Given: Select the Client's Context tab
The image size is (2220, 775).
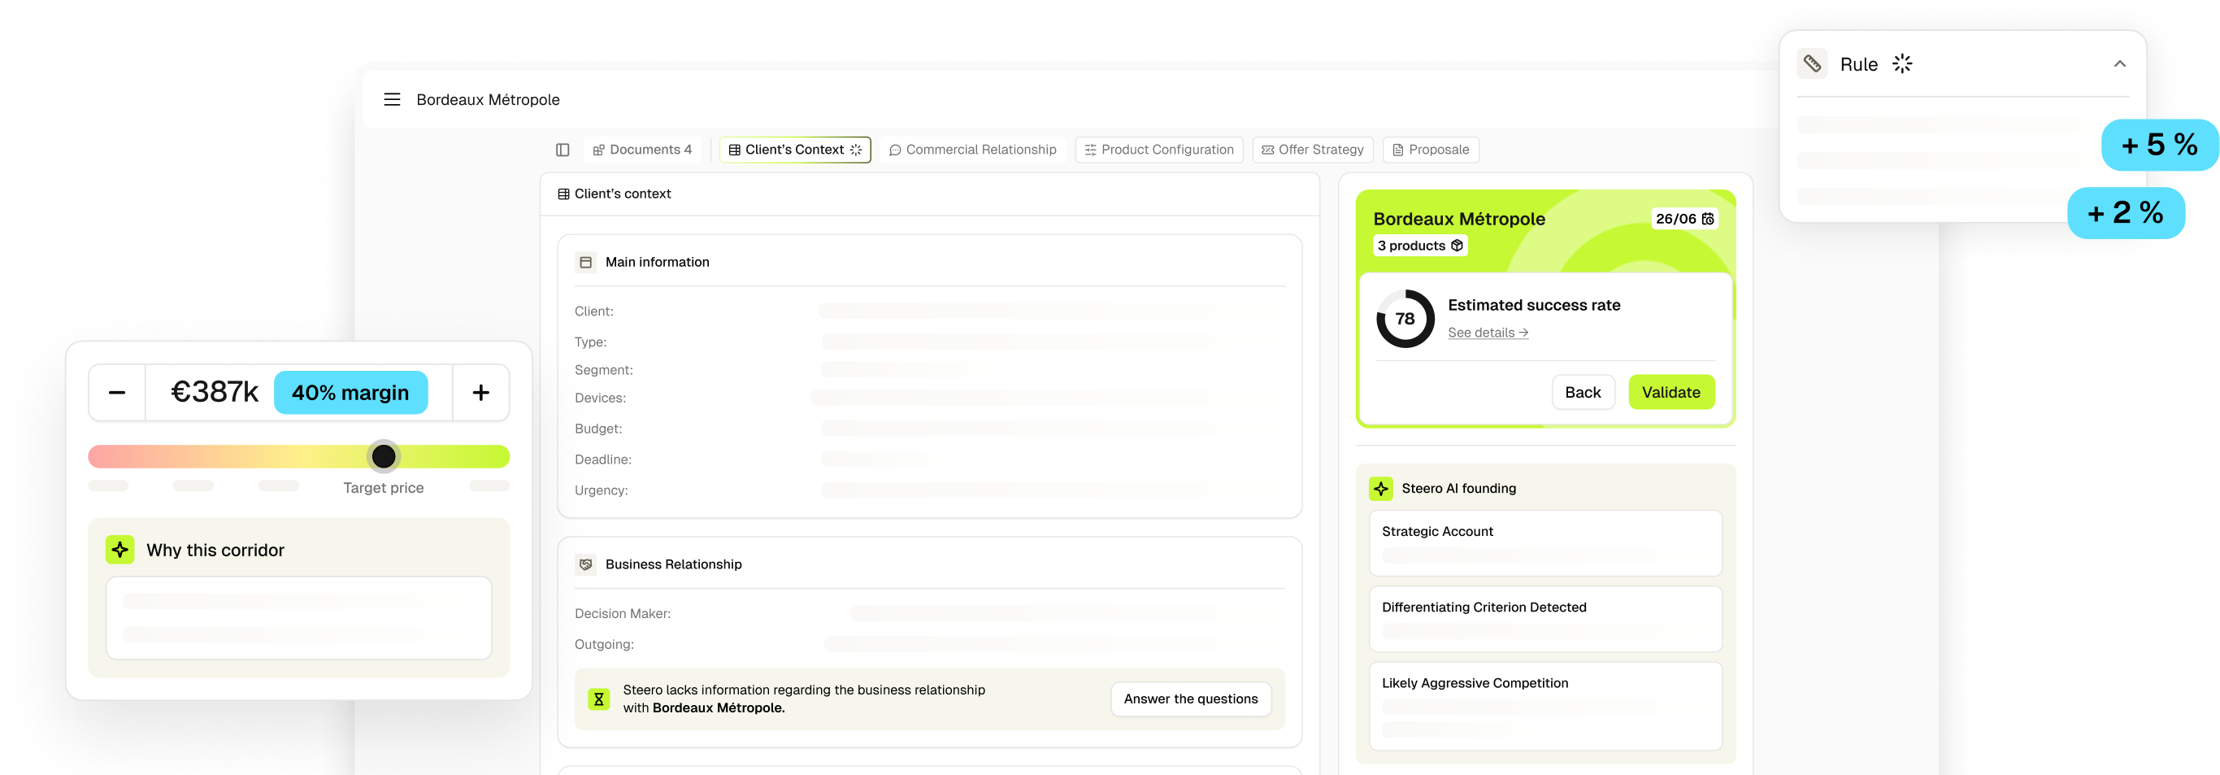Looking at the screenshot, I should click(794, 150).
